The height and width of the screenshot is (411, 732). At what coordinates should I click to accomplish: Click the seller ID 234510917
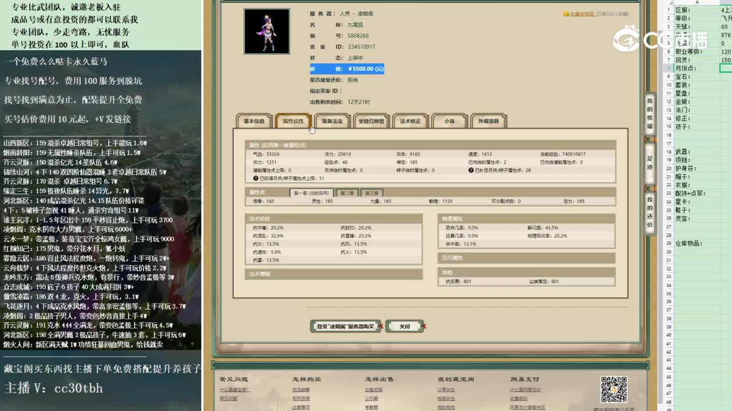[x=361, y=47]
